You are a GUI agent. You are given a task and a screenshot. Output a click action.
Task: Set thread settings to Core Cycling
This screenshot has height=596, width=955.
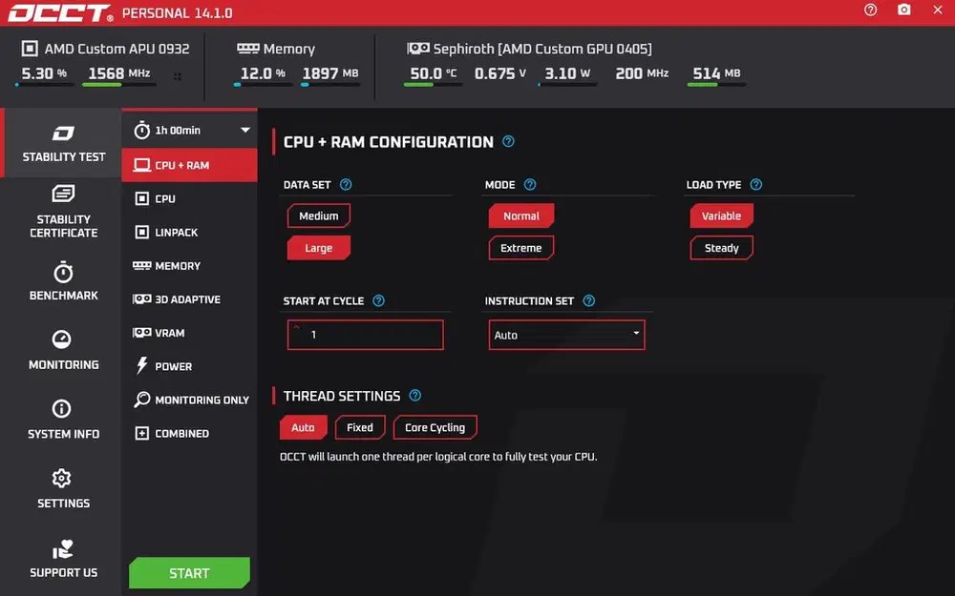435,427
